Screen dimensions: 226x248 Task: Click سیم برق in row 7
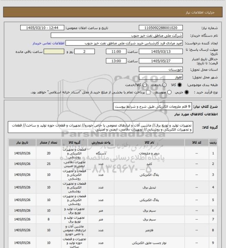149,220
